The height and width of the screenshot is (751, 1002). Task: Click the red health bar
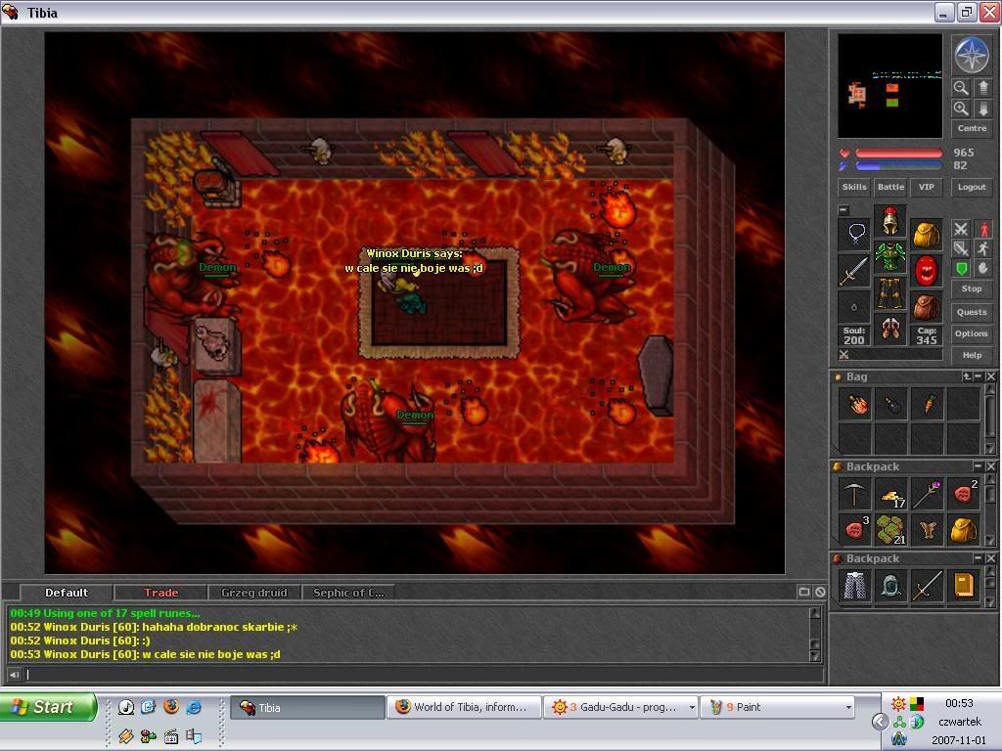click(898, 154)
